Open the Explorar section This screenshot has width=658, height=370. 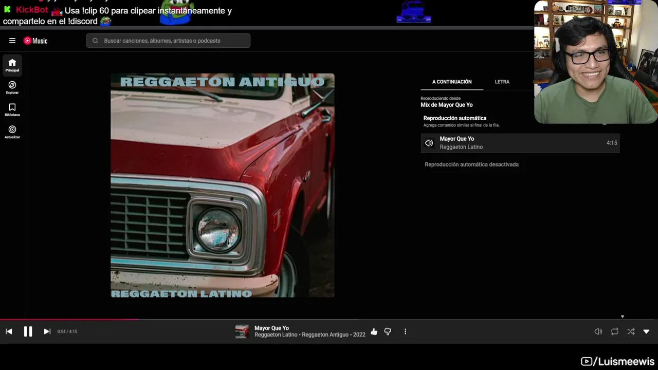click(x=12, y=87)
